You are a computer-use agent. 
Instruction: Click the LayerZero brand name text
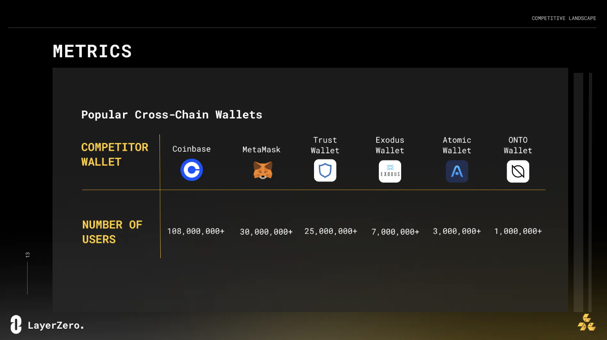pos(56,326)
